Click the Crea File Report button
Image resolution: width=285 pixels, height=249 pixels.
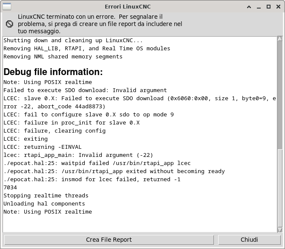pos(109,240)
